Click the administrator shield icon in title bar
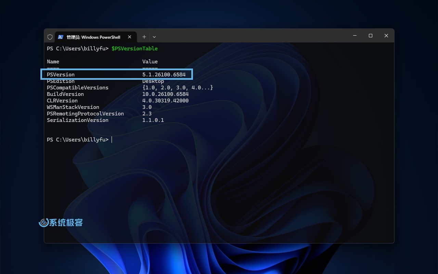The height and width of the screenshot is (274, 438). (x=50, y=37)
